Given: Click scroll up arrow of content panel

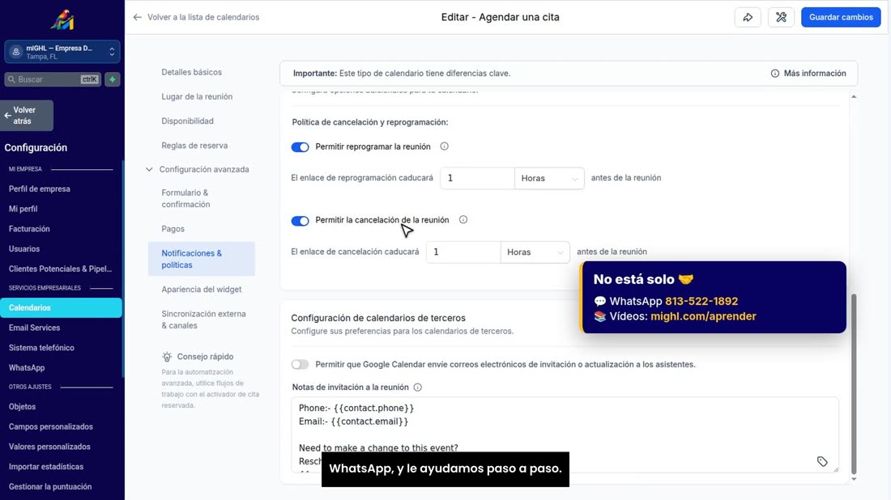Looking at the screenshot, I should (854, 97).
